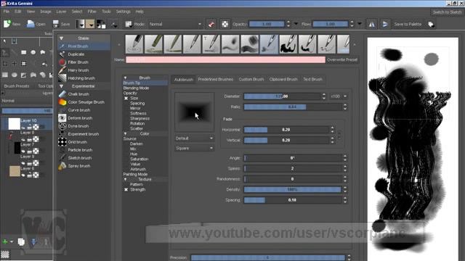465x261 pixels.
Task: Open the Filter menu
Action: 92,12
